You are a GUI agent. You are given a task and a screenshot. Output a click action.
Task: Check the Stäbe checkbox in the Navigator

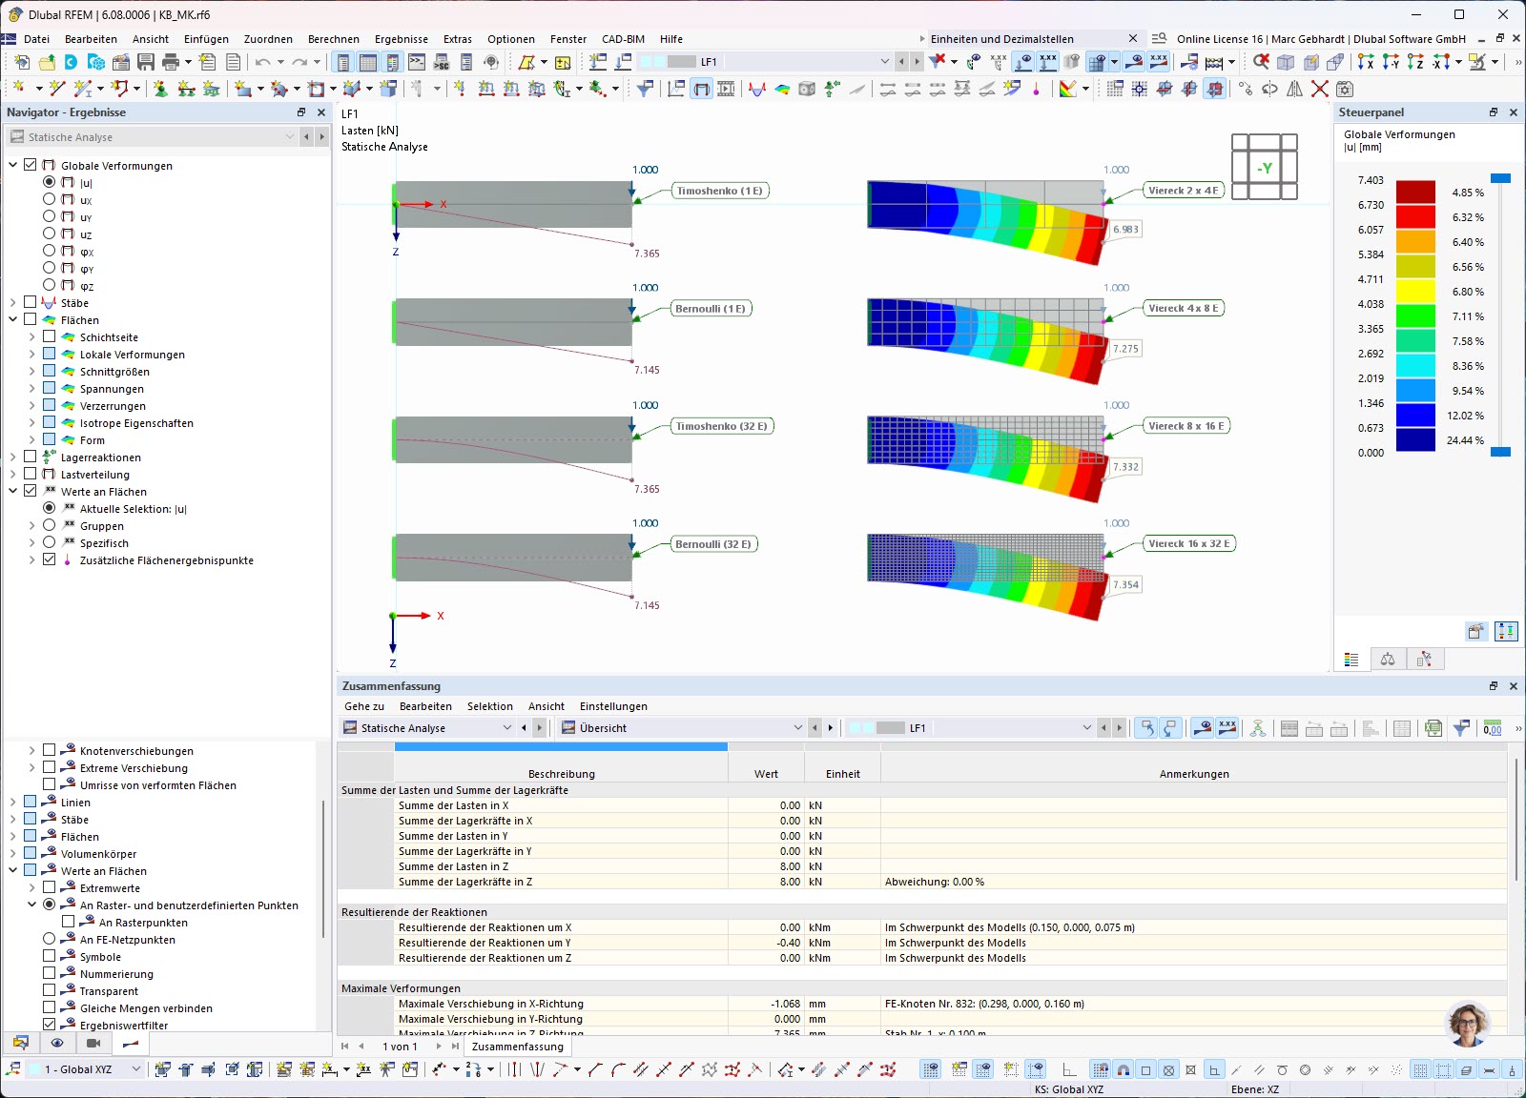(x=31, y=302)
